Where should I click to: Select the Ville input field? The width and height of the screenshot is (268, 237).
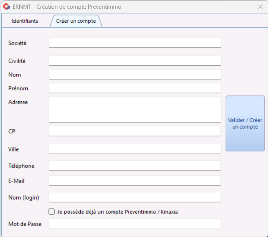135,149
